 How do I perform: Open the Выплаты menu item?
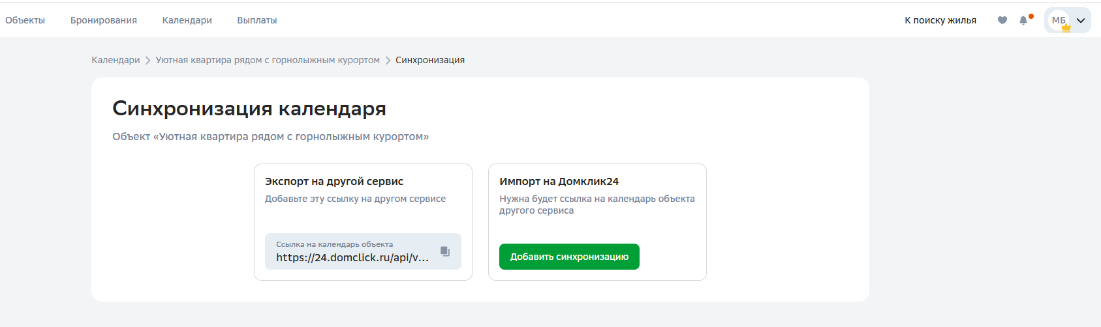257,20
